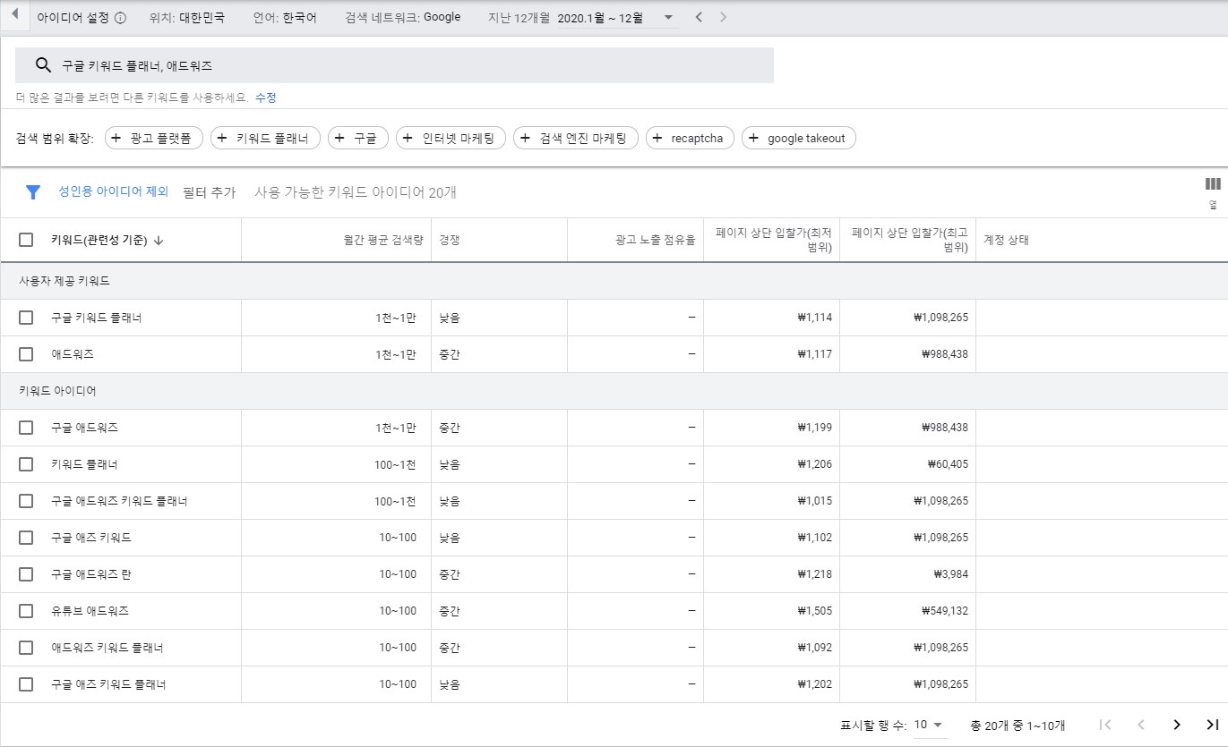Viewport: 1228px width, 747px height.
Task: Toggle select-all keywords checkbox in header
Action: point(26,240)
